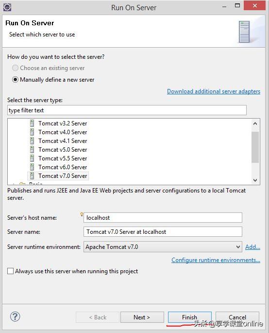Open Configure runtime environments link

(x=216, y=260)
